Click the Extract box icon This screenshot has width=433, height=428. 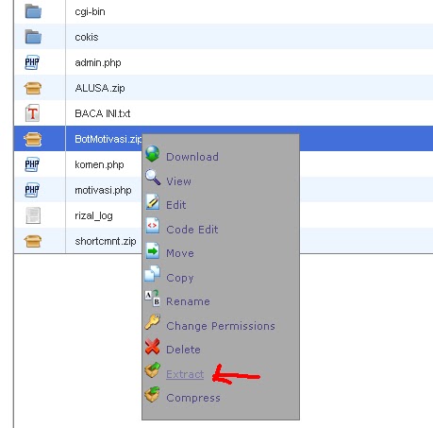click(153, 370)
